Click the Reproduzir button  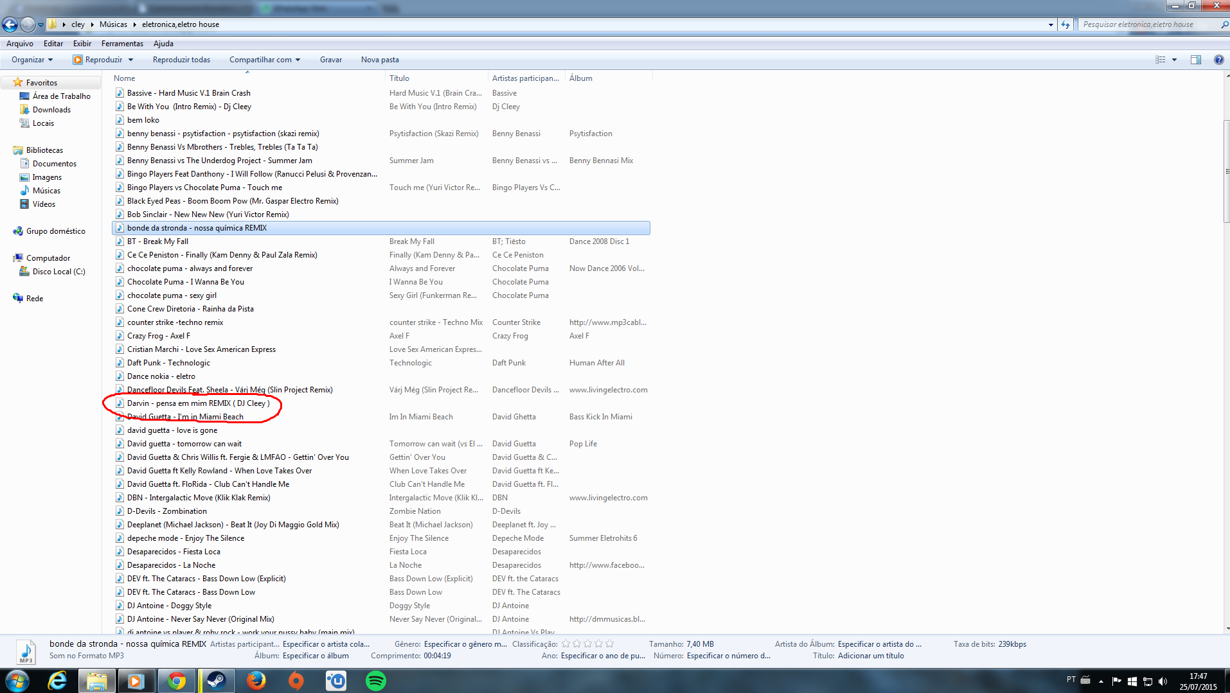98,60
